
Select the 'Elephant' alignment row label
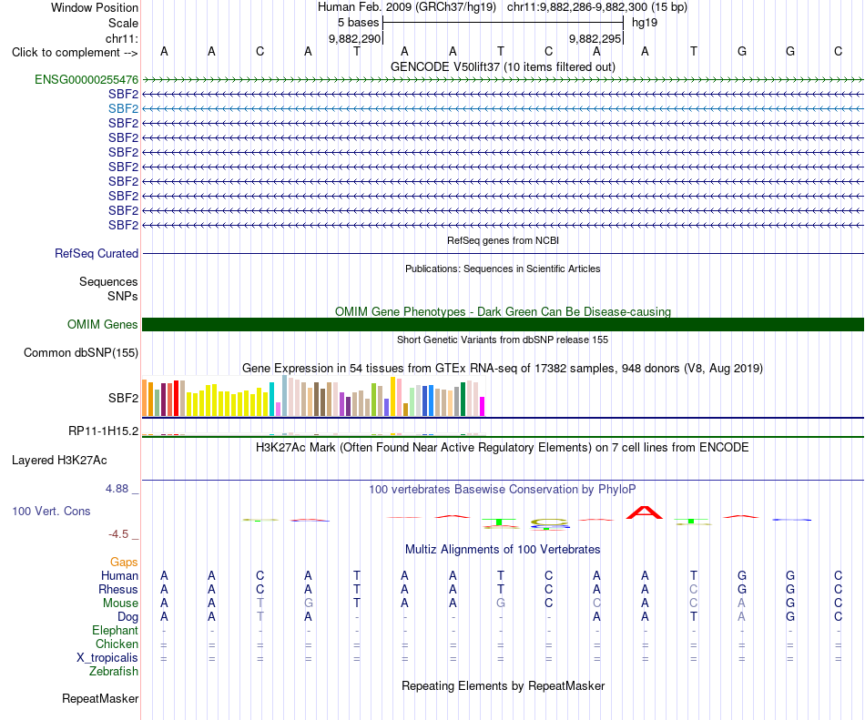click(115, 630)
